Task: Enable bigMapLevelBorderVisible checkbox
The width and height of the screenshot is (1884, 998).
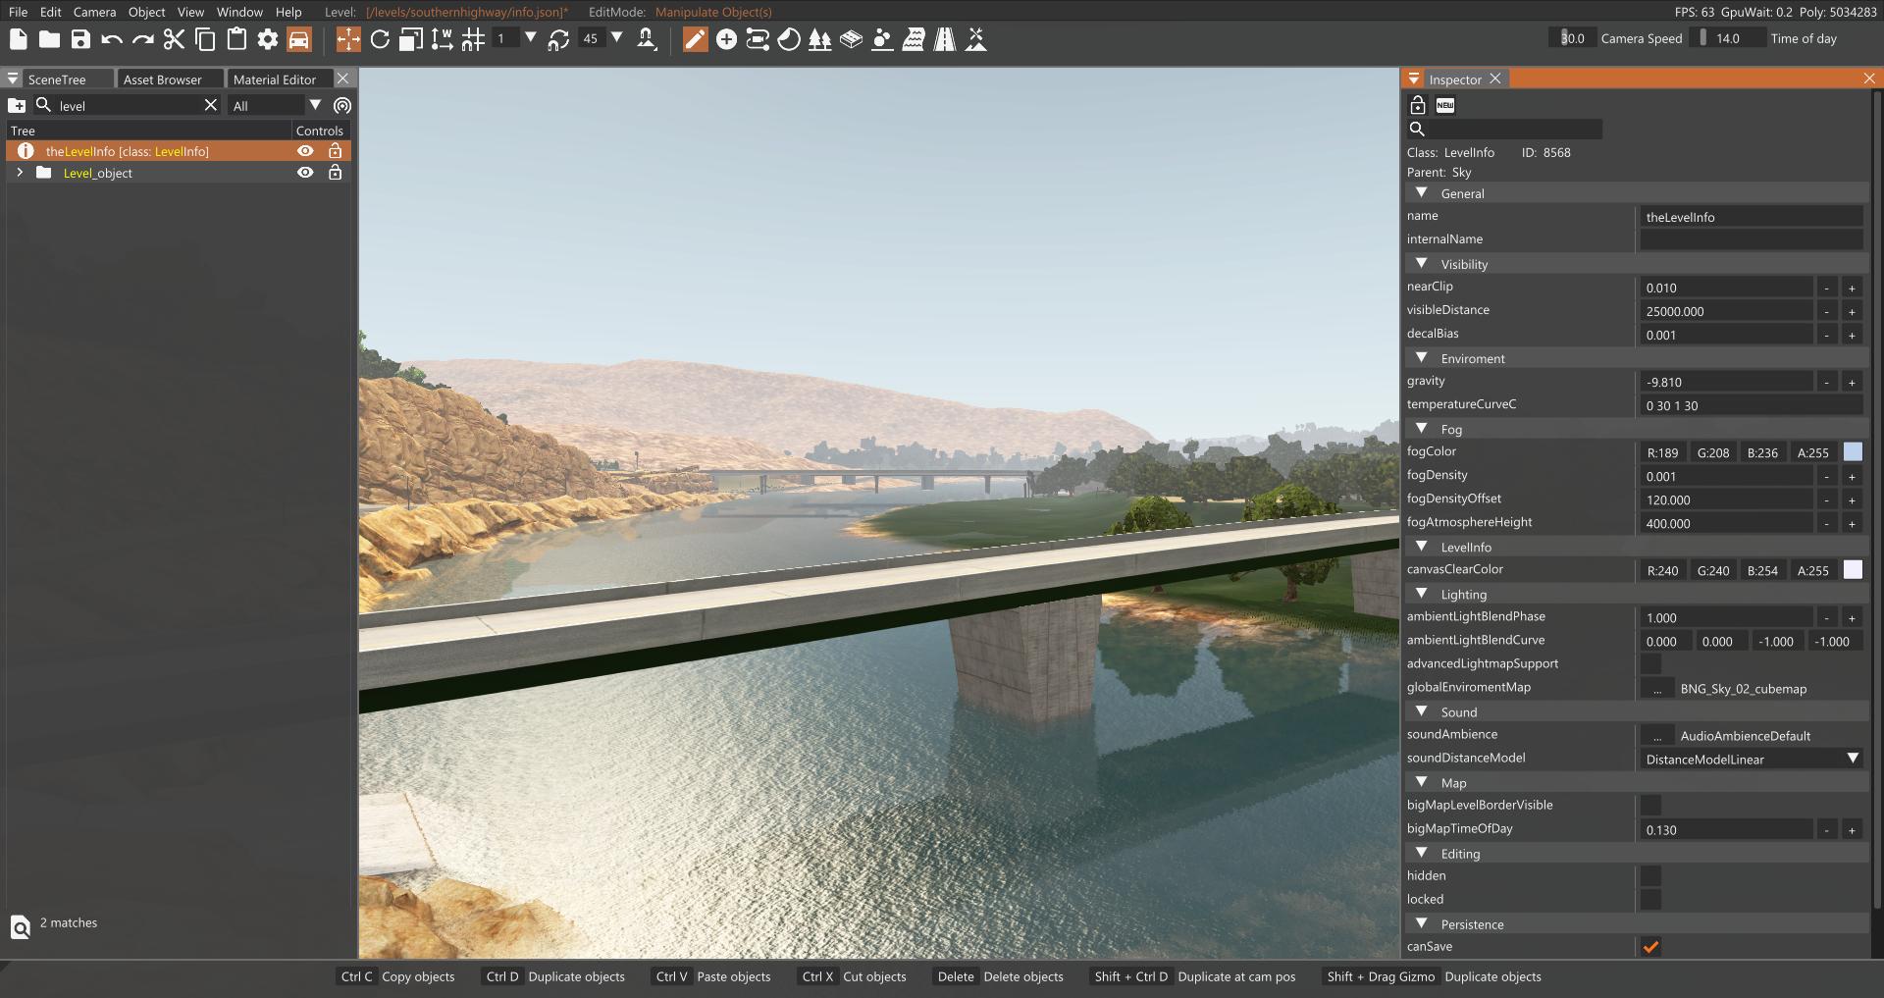Action: [x=1651, y=806]
